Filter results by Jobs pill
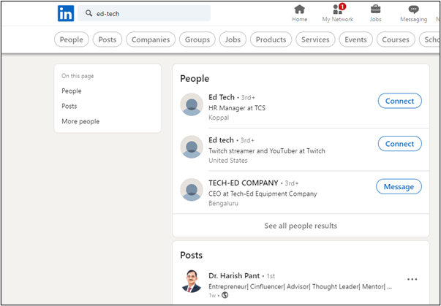The width and height of the screenshot is (441, 306). [x=233, y=39]
